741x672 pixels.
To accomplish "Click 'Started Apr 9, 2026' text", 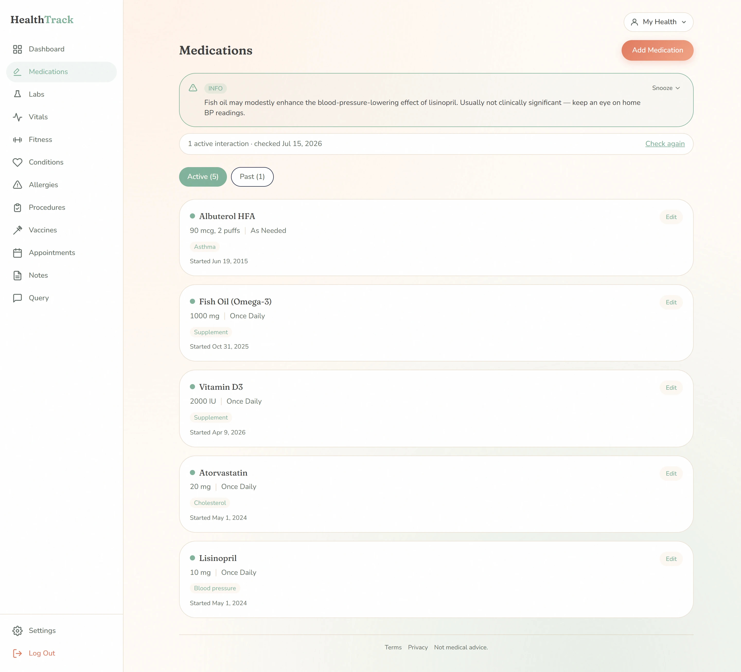I will click(x=218, y=432).
